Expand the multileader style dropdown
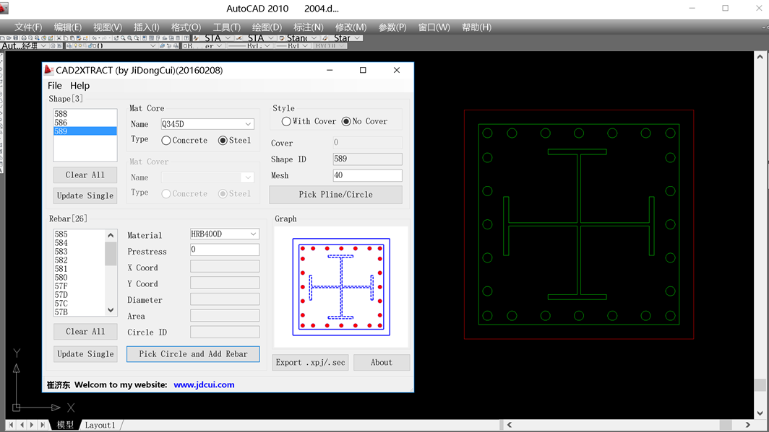The width and height of the screenshot is (769, 432). pos(357,38)
